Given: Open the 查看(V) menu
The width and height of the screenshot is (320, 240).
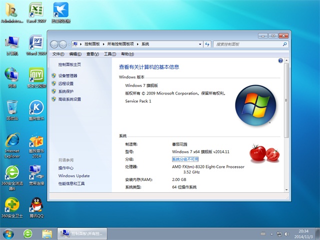Looking at the screenshot, I should tap(92, 54).
